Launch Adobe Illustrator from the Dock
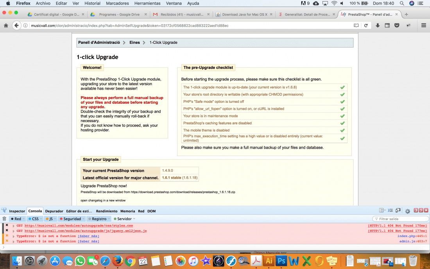The height and width of the screenshot is (269, 430). (x=269, y=261)
